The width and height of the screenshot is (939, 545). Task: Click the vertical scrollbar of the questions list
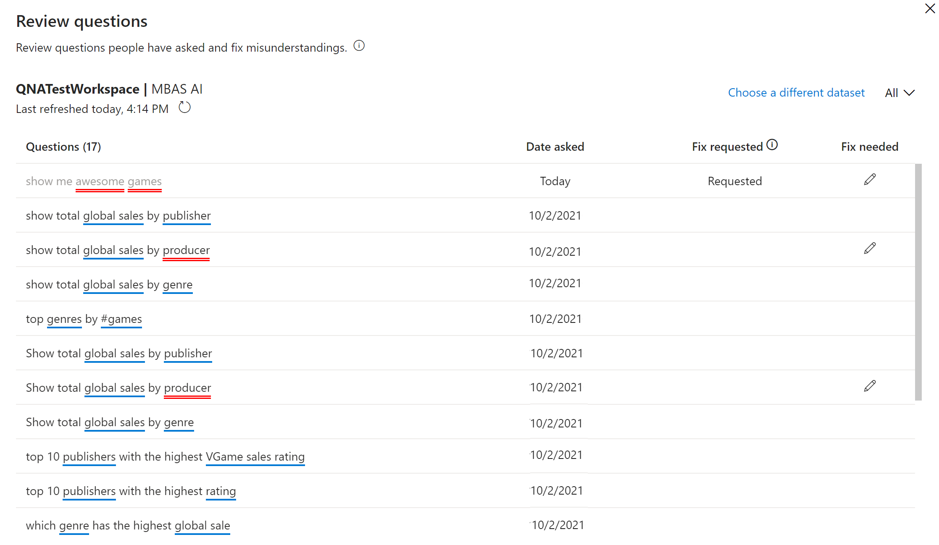(x=918, y=281)
